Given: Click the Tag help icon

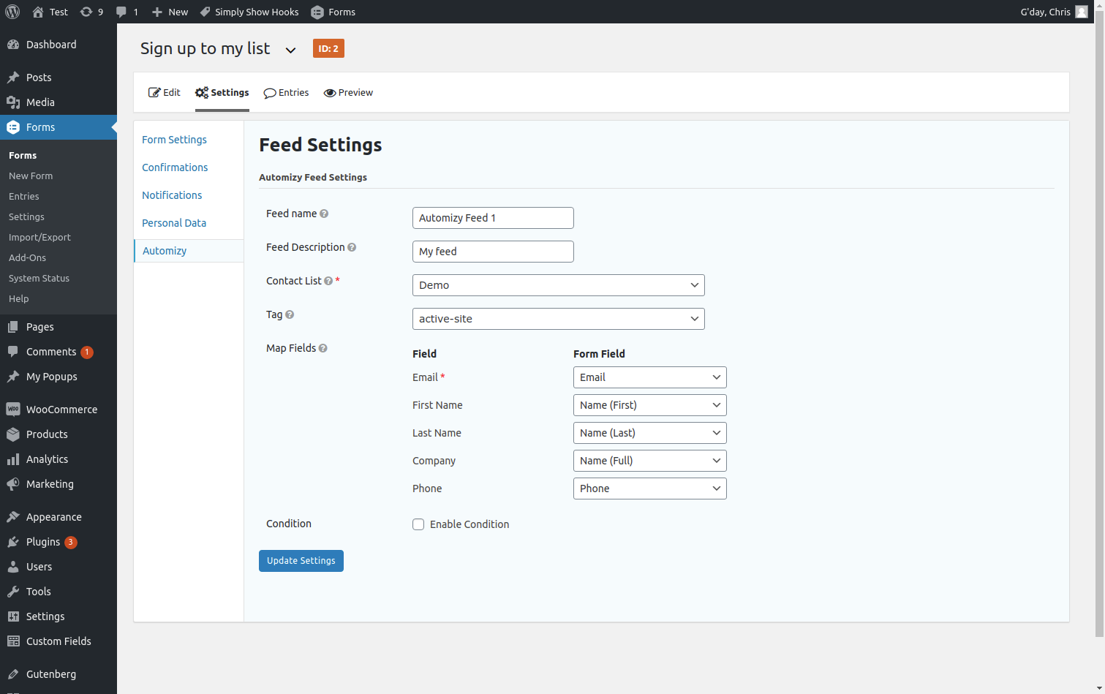Looking at the screenshot, I should tap(290, 314).
